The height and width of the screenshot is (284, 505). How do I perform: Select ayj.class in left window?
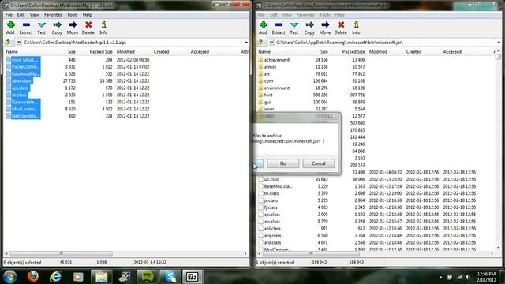pos(21,88)
